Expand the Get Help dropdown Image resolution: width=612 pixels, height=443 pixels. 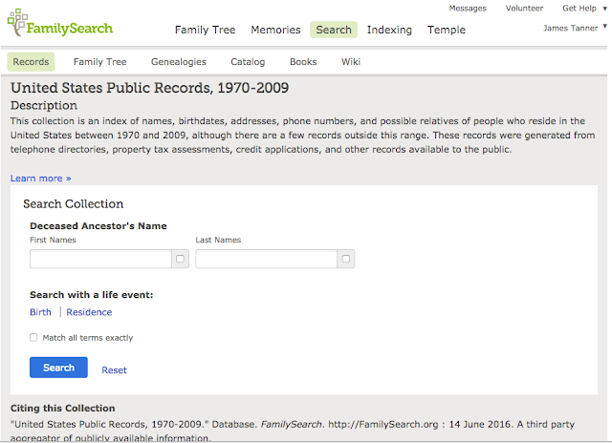coord(584,9)
